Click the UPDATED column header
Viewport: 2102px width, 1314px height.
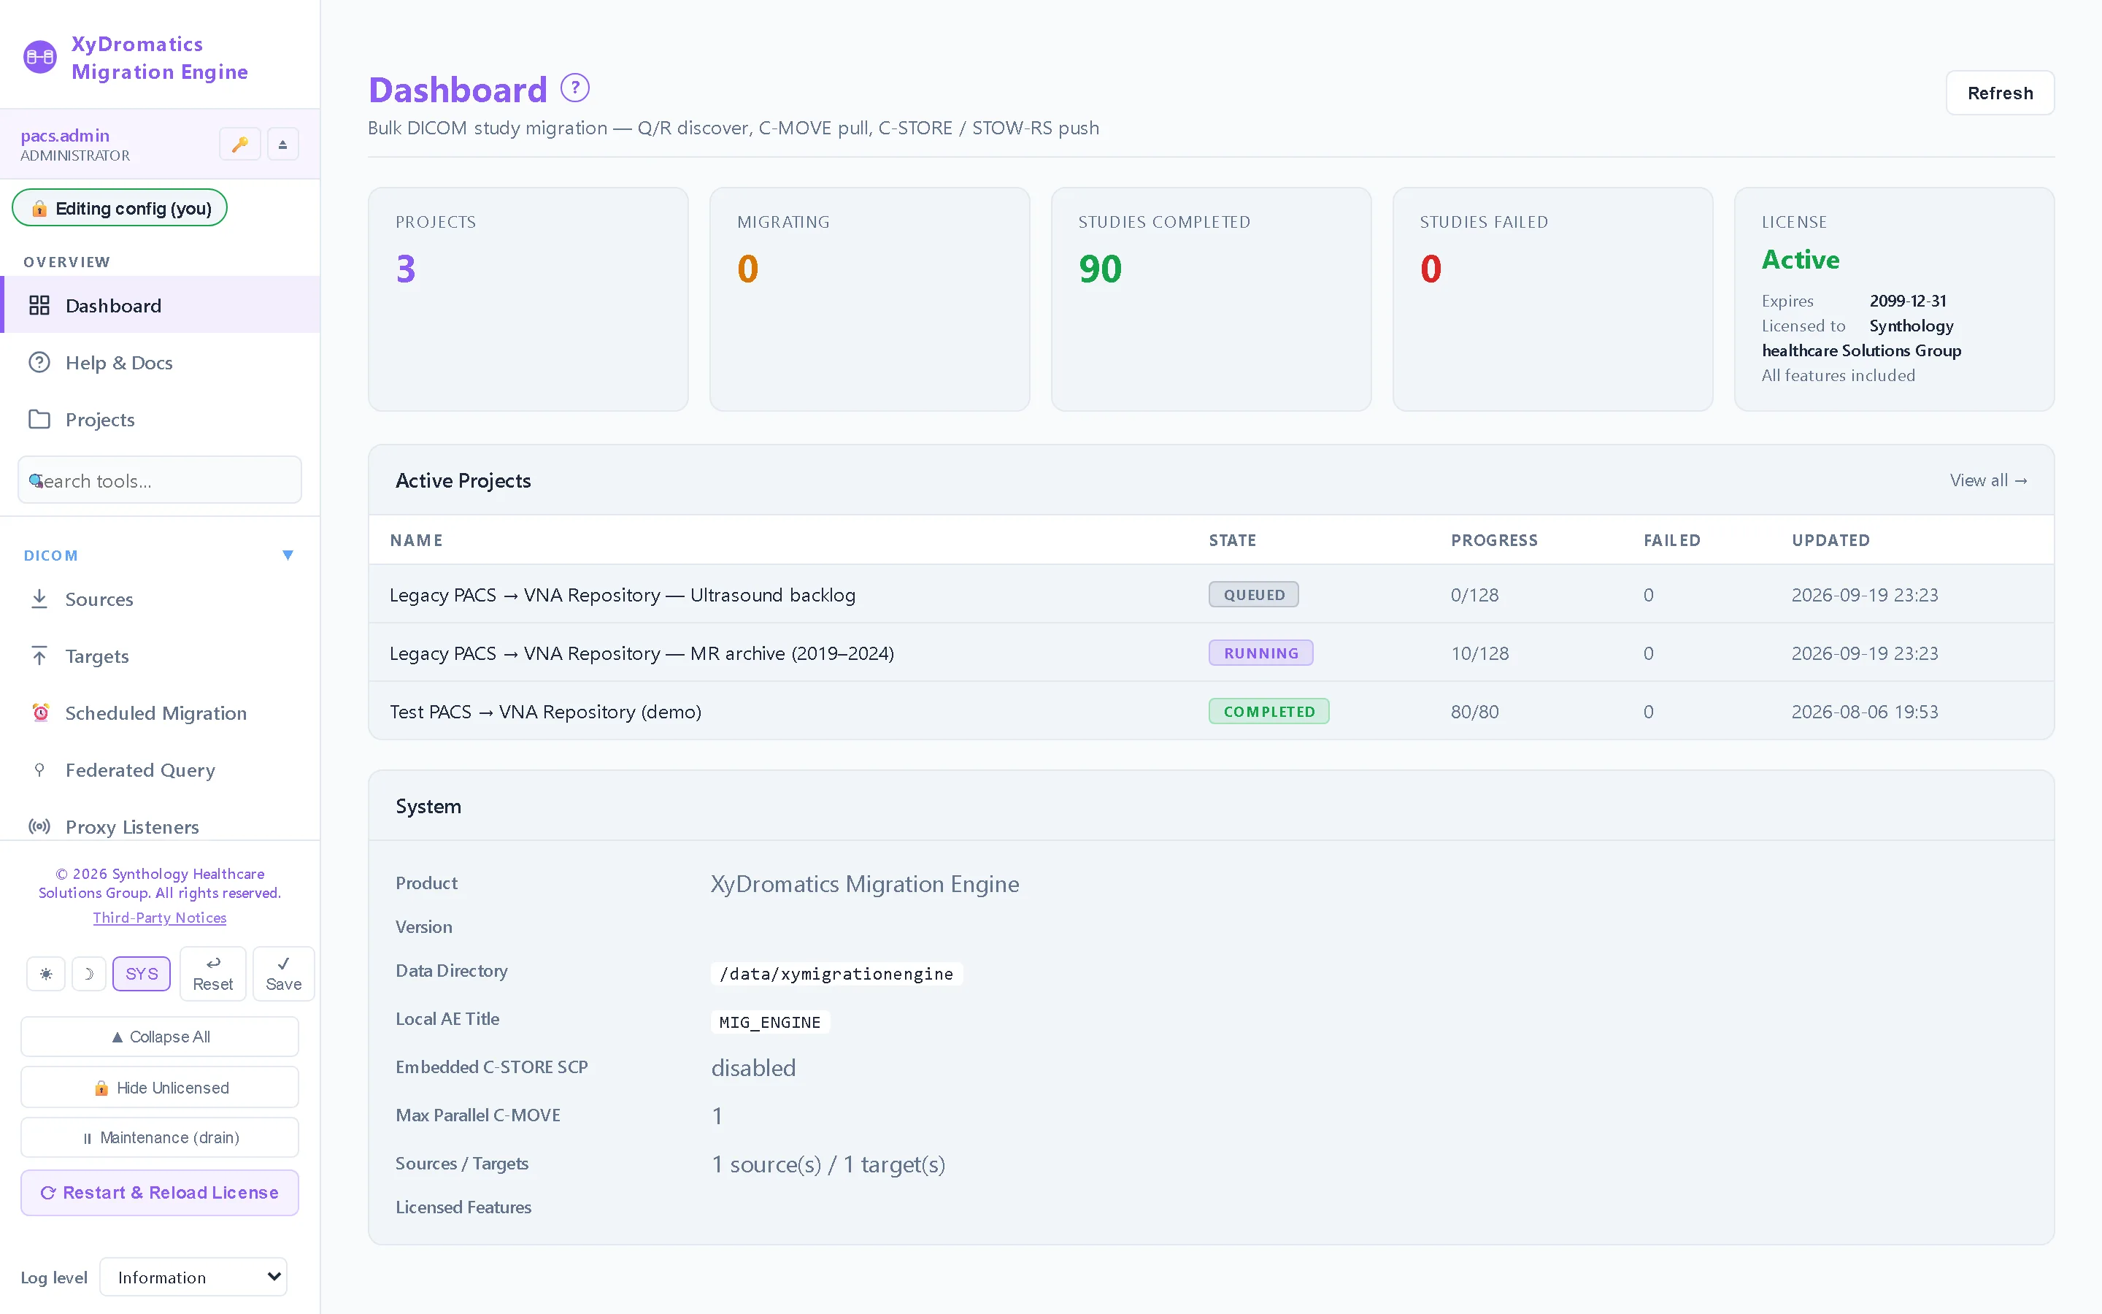1830,540
